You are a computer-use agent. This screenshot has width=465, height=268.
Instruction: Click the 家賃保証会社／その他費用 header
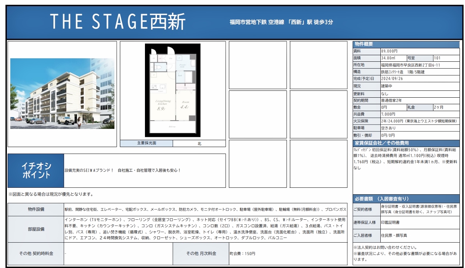(406, 143)
